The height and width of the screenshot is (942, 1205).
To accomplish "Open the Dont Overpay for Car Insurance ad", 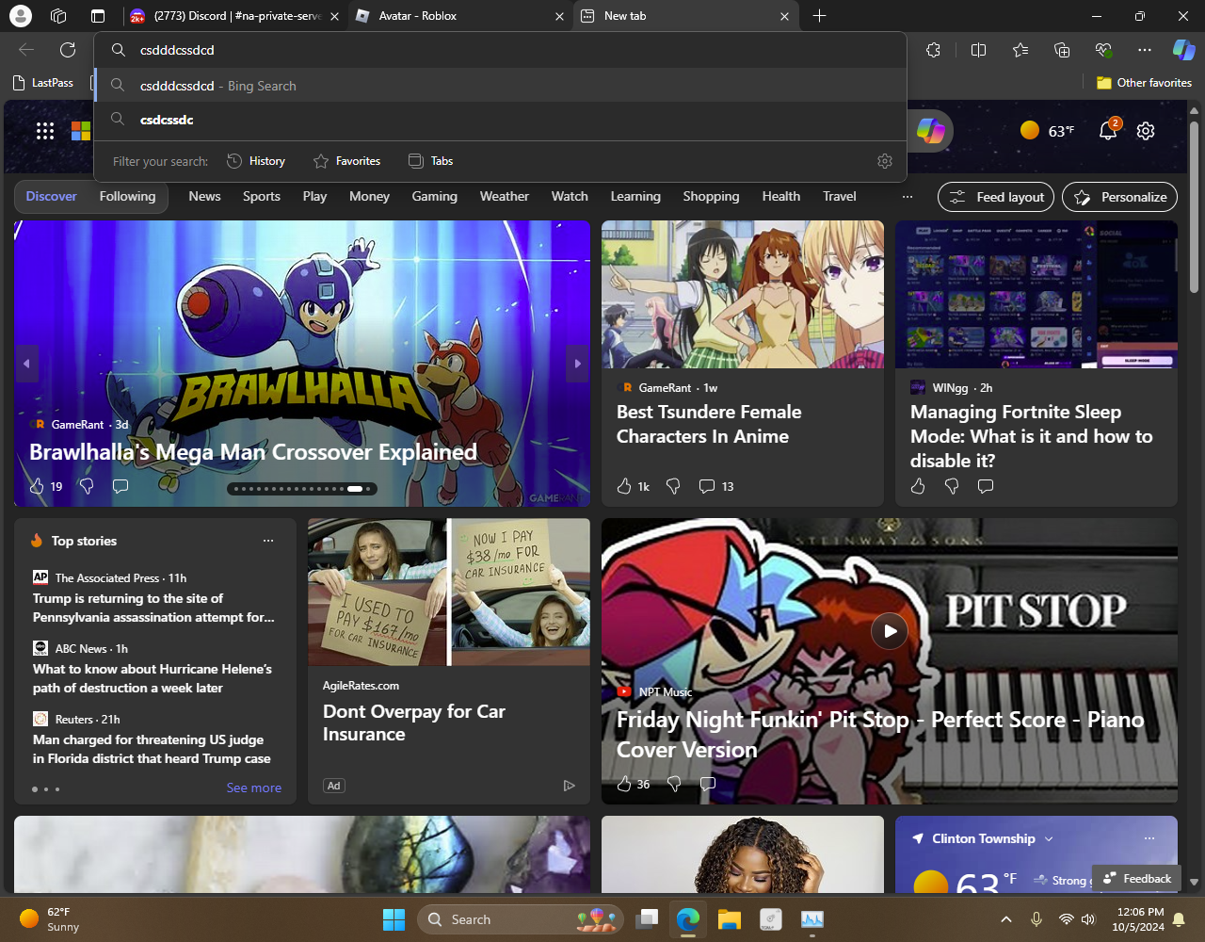I will (x=414, y=723).
